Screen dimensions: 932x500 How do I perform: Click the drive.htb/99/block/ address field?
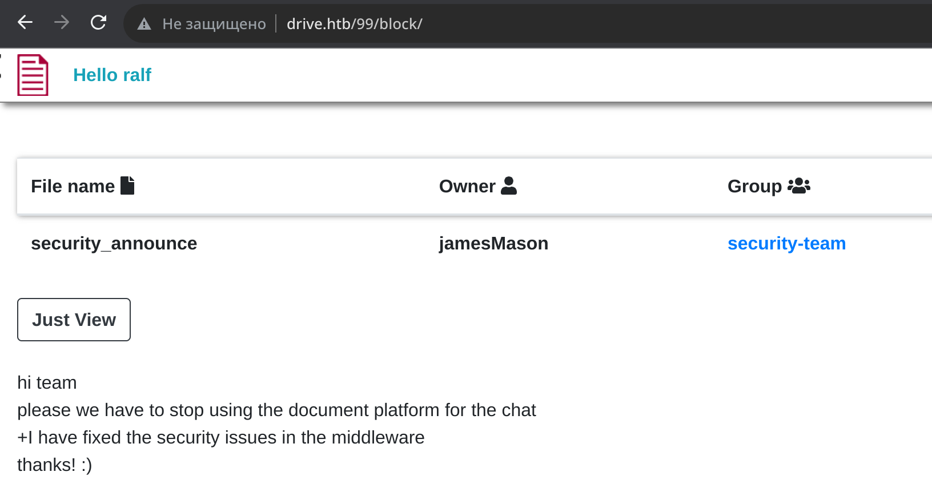pyautogui.click(x=354, y=24)
